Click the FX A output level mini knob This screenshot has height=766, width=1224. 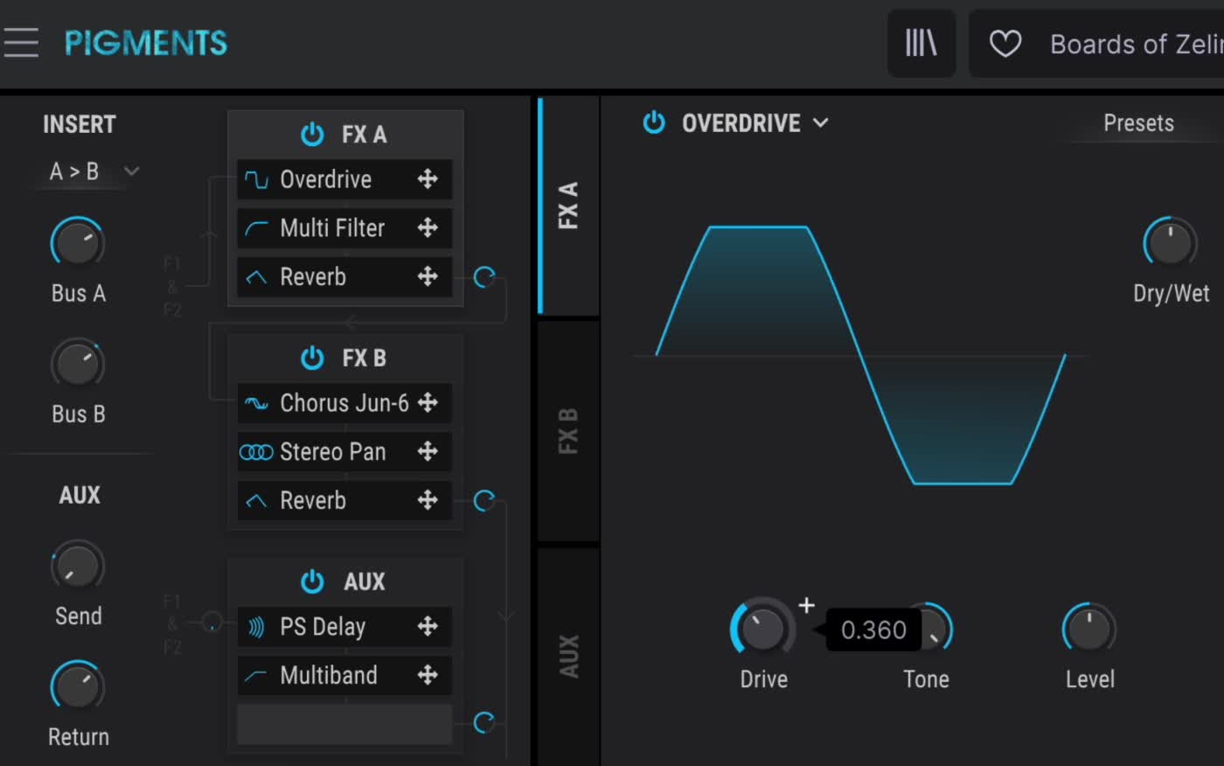pyautogui.click(x=483, y=278)
